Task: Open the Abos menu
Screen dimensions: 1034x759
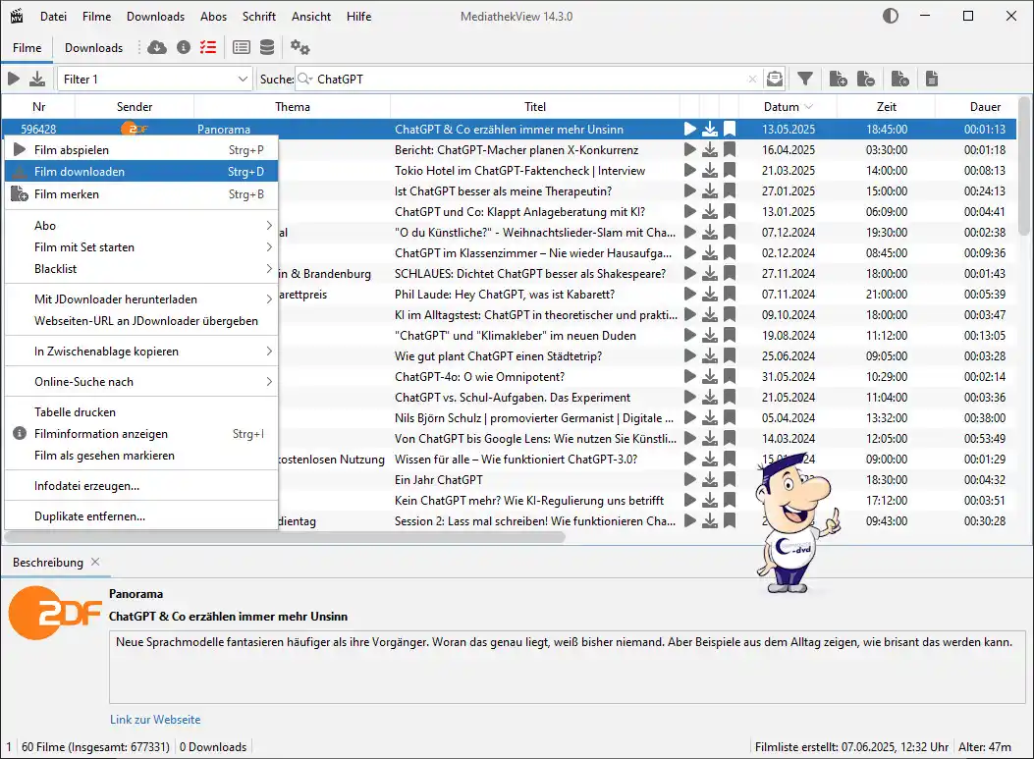Action: (214, 17)
